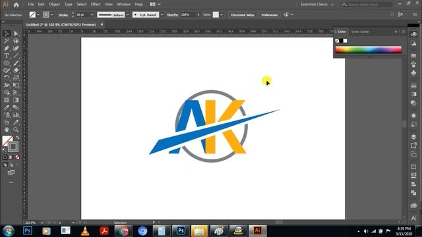Open the File menu
This screenshot has height=237, width=422.
click(x=31, y=5)
